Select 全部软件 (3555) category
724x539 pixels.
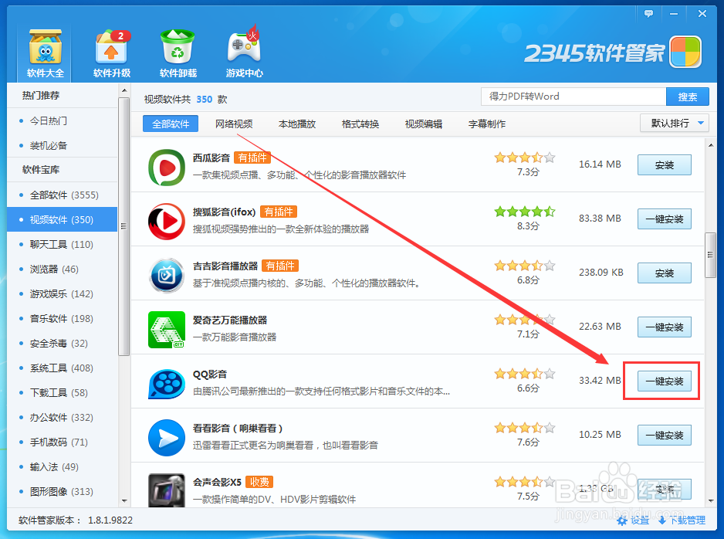(x=63, y=195)
